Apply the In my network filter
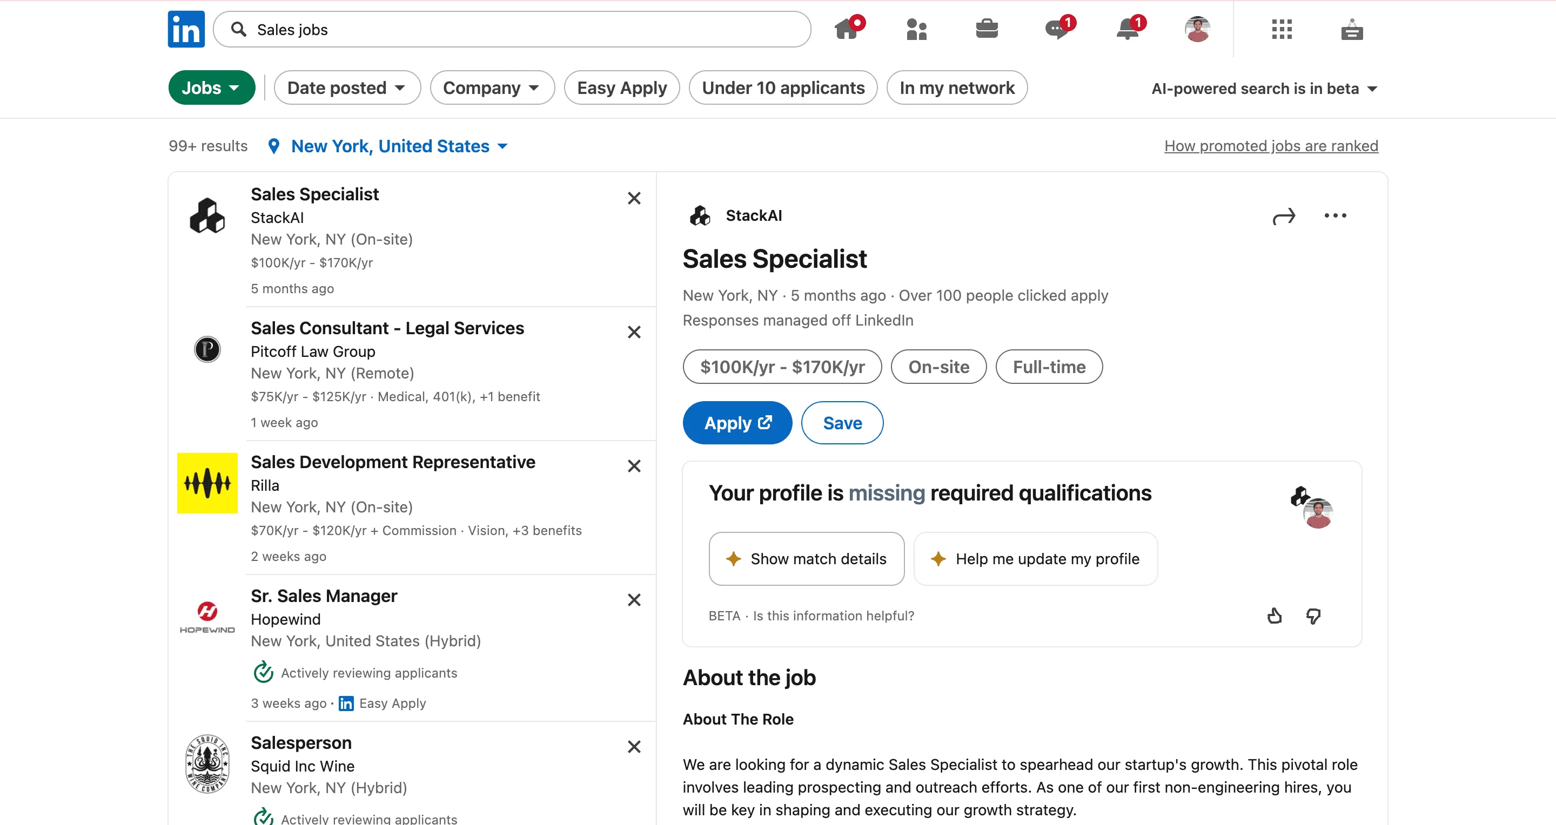Viewport: 1556px width, 825px height. [956, 87]
